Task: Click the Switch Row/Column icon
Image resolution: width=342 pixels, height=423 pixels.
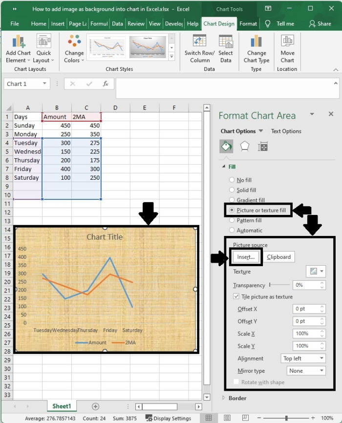Action: click(199, 41)
